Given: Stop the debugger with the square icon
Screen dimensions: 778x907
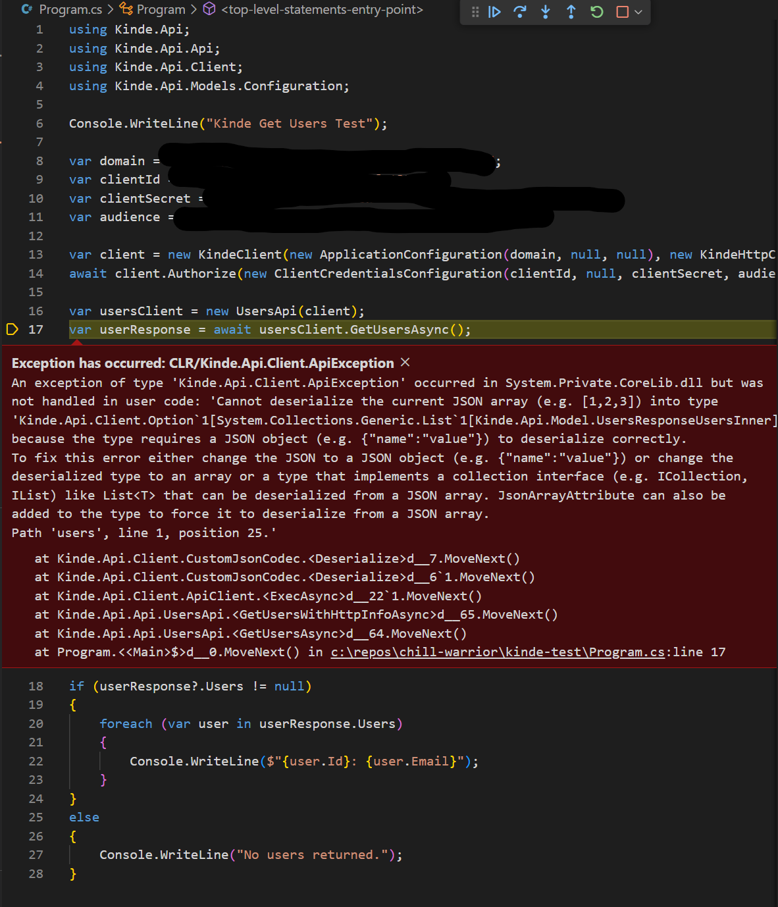Looking at the screenshot, I should 622,12.
